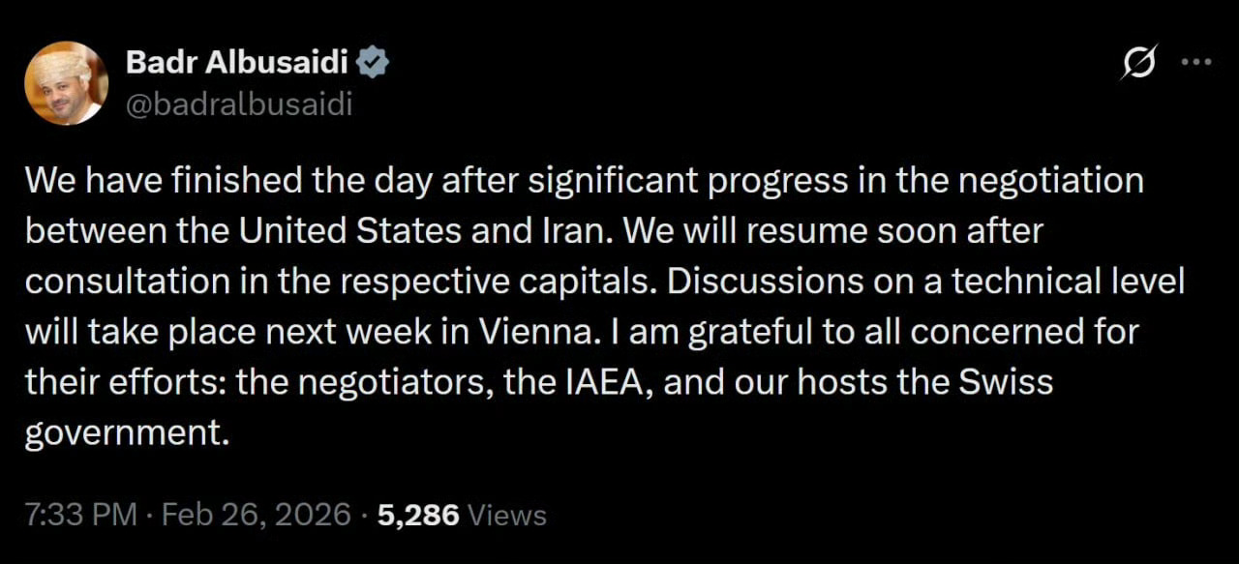This screenshot has width=1239, height=564.
Task: Open Badr Albusaidi's profile picture
Action: [66, 83]
